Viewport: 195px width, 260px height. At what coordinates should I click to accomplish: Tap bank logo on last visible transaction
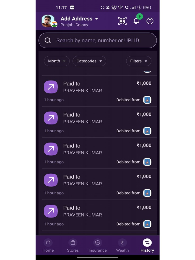click(x=147, y=224)
